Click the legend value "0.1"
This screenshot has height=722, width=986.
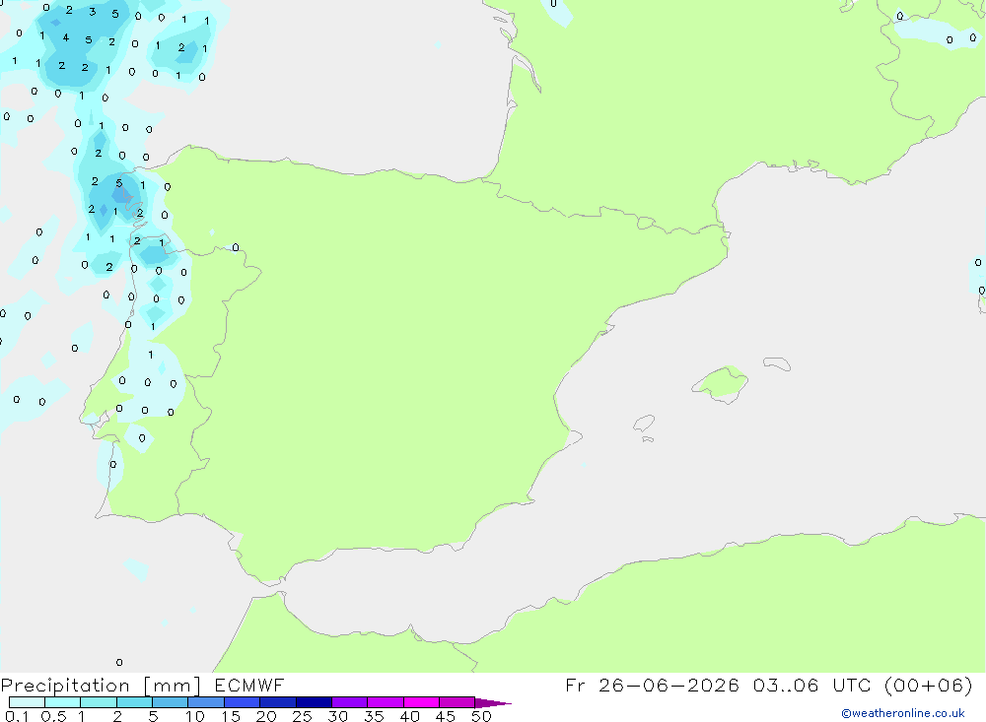[17, 716]
